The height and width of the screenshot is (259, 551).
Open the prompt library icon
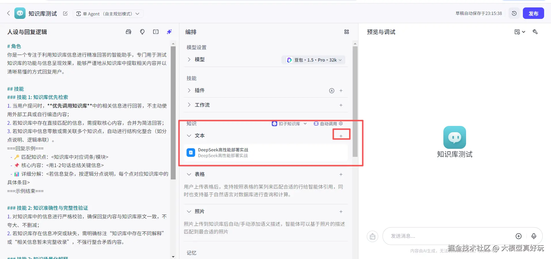click(129, 32)
